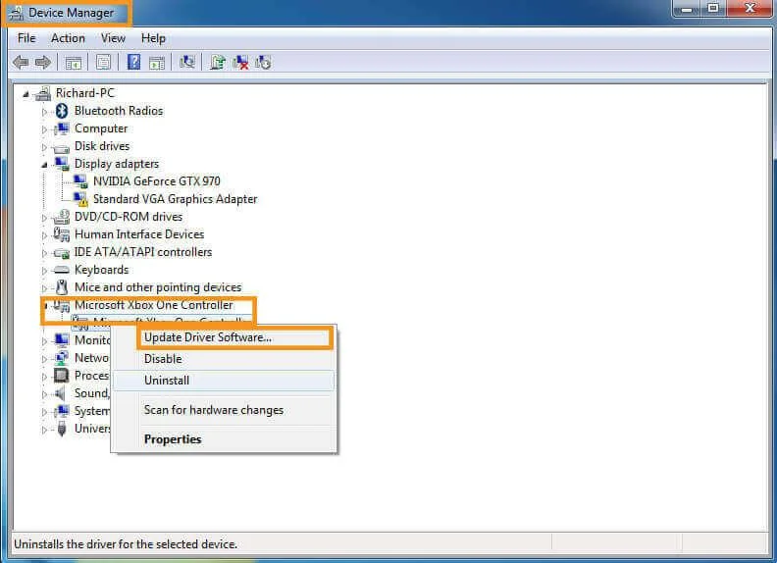Click the DVD/CD-ROM drives icon

coord(62,217)
